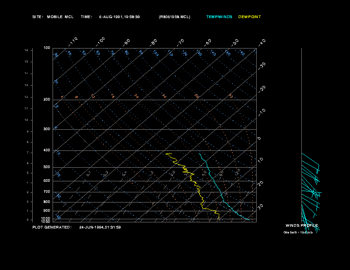The width and height of the screenshot is (350, 270).
Task: Click the -80 isotherm label at top
Action: click(153, 43)
